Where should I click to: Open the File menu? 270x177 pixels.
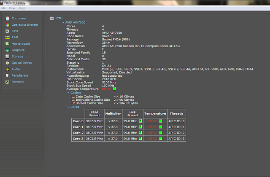pos(3,8)
